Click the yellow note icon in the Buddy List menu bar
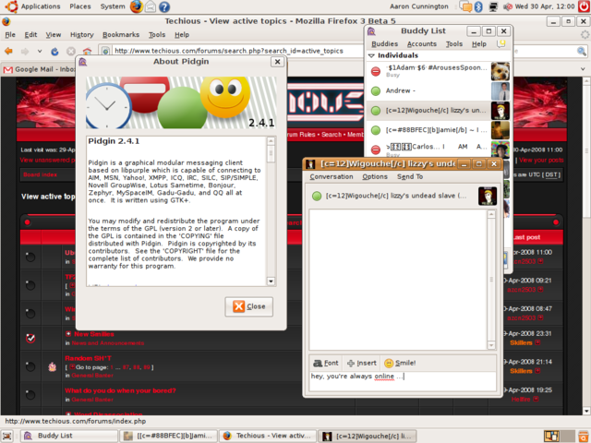This screenshot has width=591, height=443. (x=501, y=43)
